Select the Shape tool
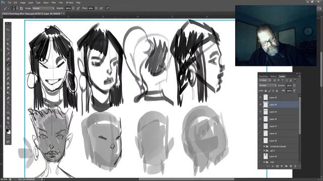The width and height of the screenshot is (323, 181). [8, 113]
